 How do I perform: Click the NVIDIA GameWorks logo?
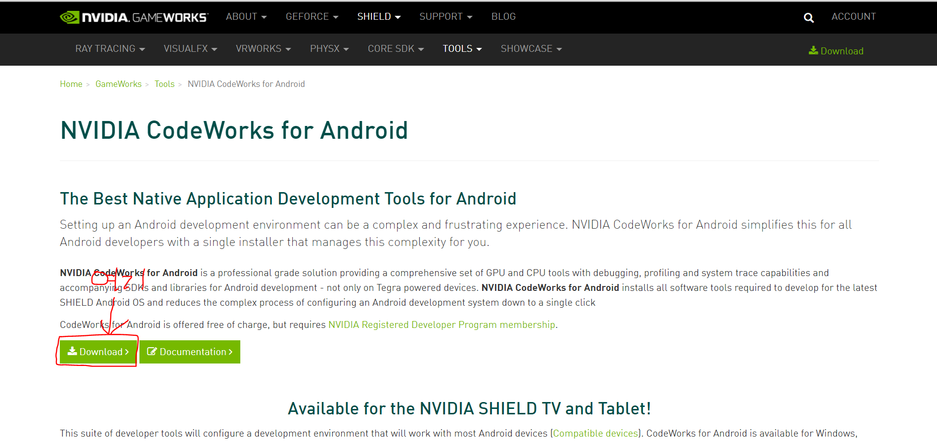tap(134, 17)
